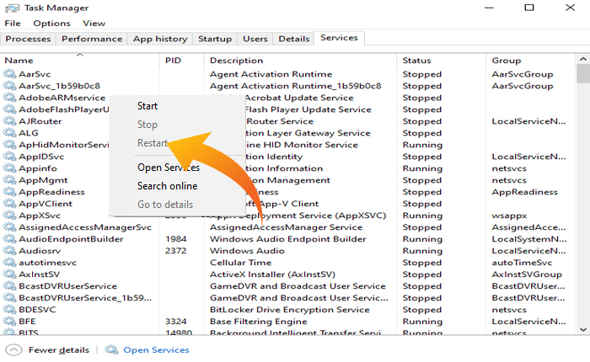This screenshot has height=362, width=590.
Task: Choose Start from the context menu
Action: coord(147,106)
